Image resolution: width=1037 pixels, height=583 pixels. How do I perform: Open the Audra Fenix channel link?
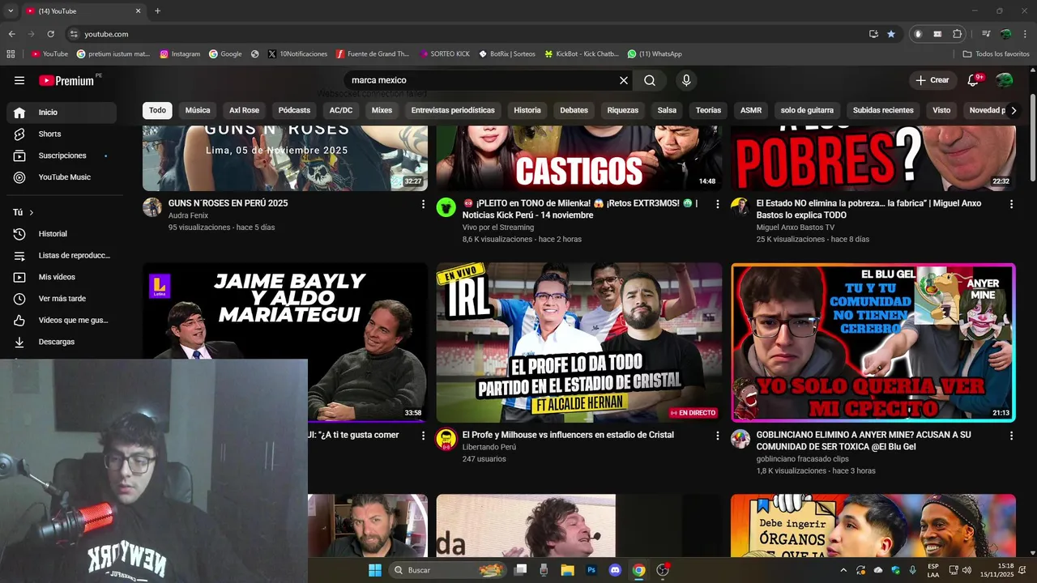point(188,215)
